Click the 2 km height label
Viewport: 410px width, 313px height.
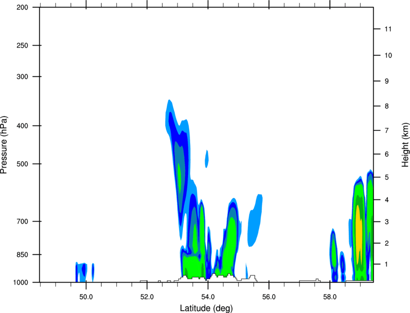pyautogui.click(x=387, y=243)
